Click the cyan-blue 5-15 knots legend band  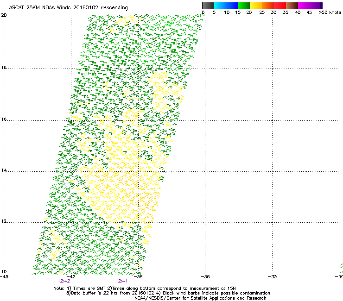[226, 6]
